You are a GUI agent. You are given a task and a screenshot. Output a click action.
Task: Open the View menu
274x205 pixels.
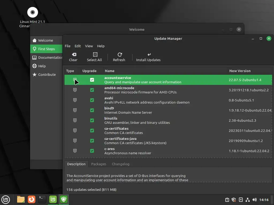click(x=89, y=46)
